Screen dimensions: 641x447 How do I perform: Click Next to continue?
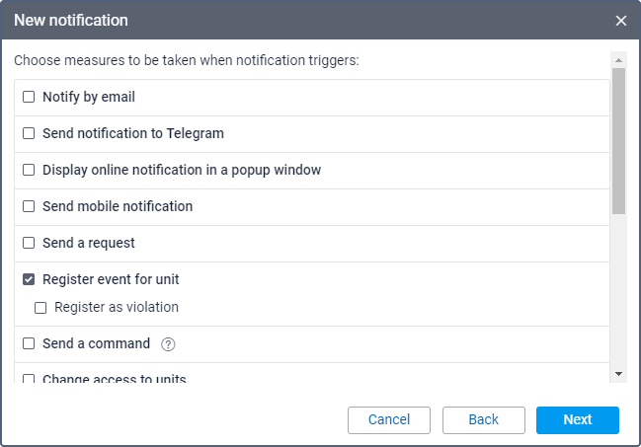(x=578, y=419)
